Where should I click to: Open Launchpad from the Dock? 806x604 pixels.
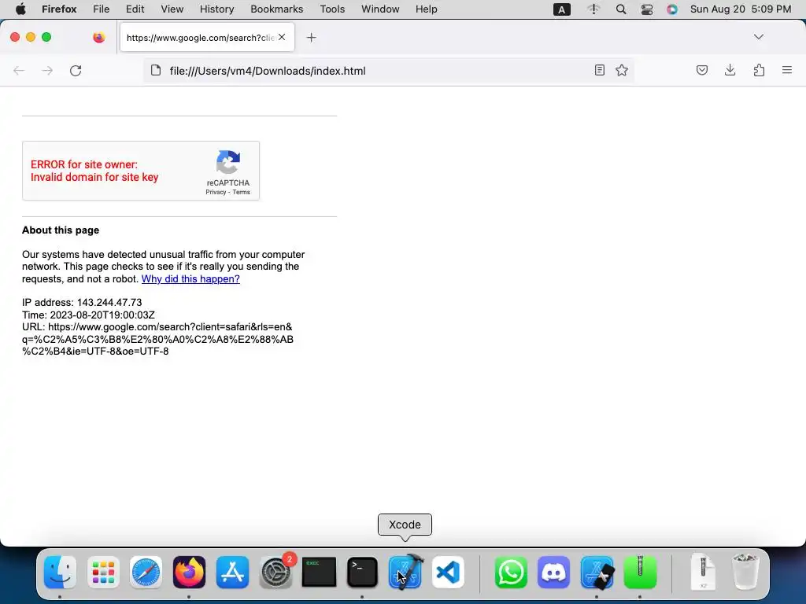tap(103, 573)
